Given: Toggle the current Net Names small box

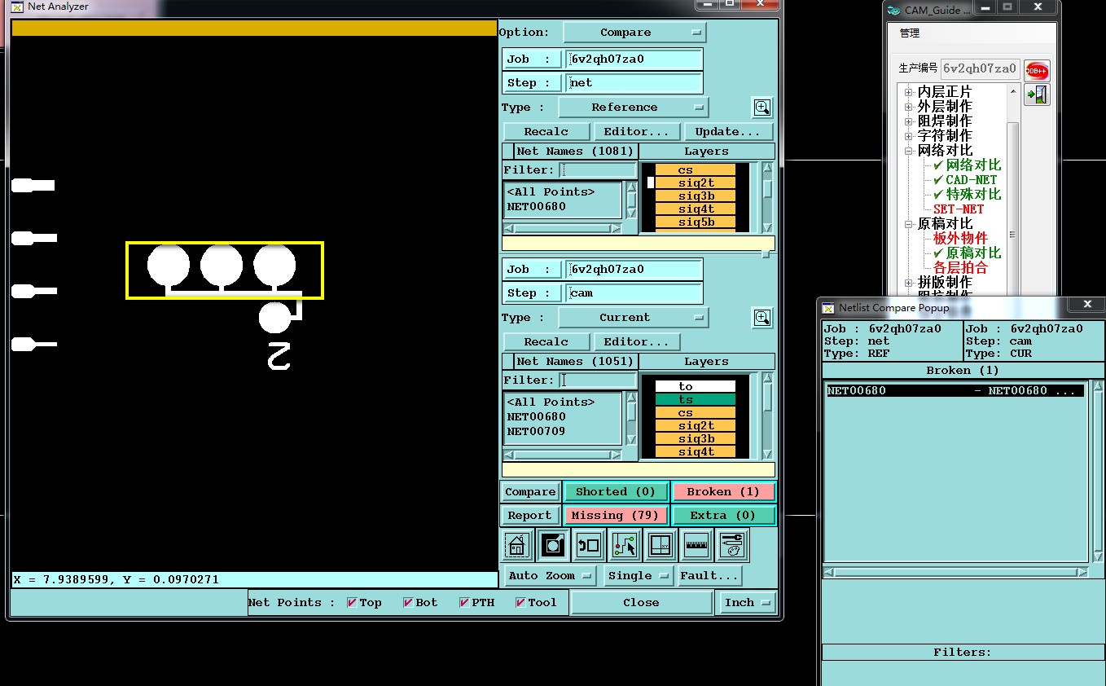Looking at the screenshot, I should pos(508,362).
